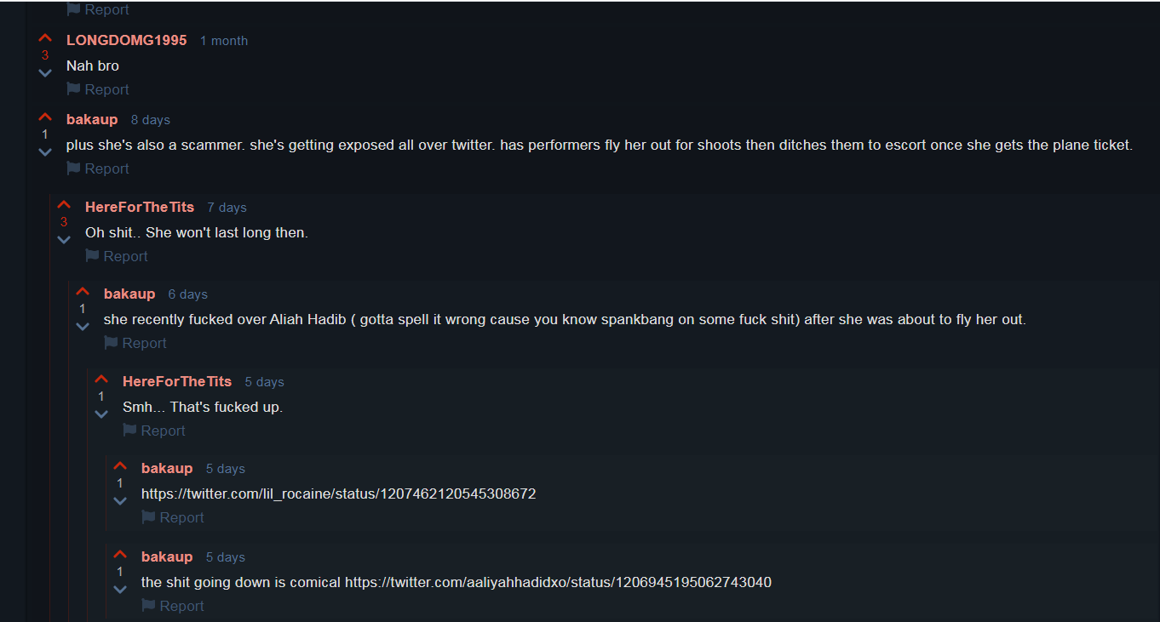The height and width of the screenshot is (622, 1160).
Task: Upvote bakaup's Aliah Hadib comment
Action: click(x=83, y=292)
